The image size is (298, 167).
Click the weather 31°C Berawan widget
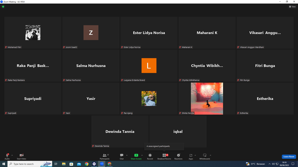click(256, 164)
